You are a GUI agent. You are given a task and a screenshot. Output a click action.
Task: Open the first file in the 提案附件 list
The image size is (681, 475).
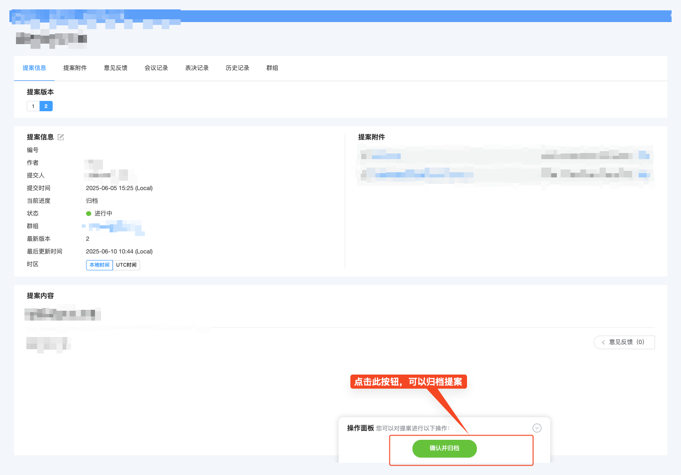click(386, 156)
